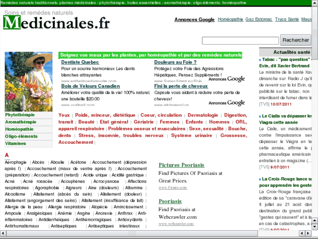Open the Acné rosacée entry
Viewport: 318px width, 239px height.
click(38, 182)
